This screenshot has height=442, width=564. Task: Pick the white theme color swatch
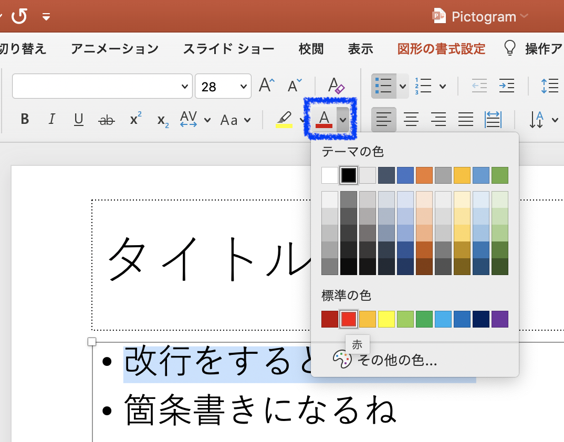point(330,175)
